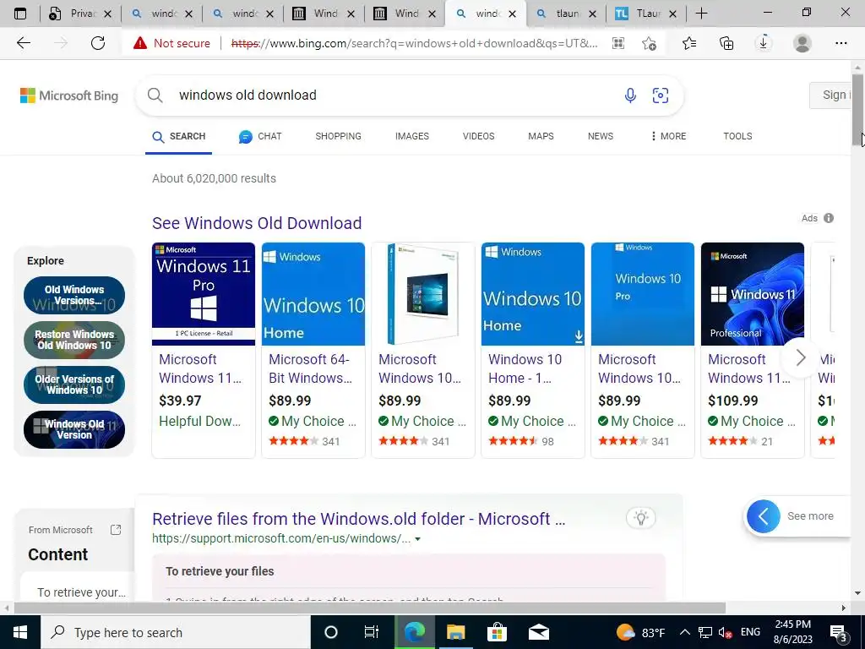
Task: Open the tab actions menu icon
Action: click(x=20, y=14)
